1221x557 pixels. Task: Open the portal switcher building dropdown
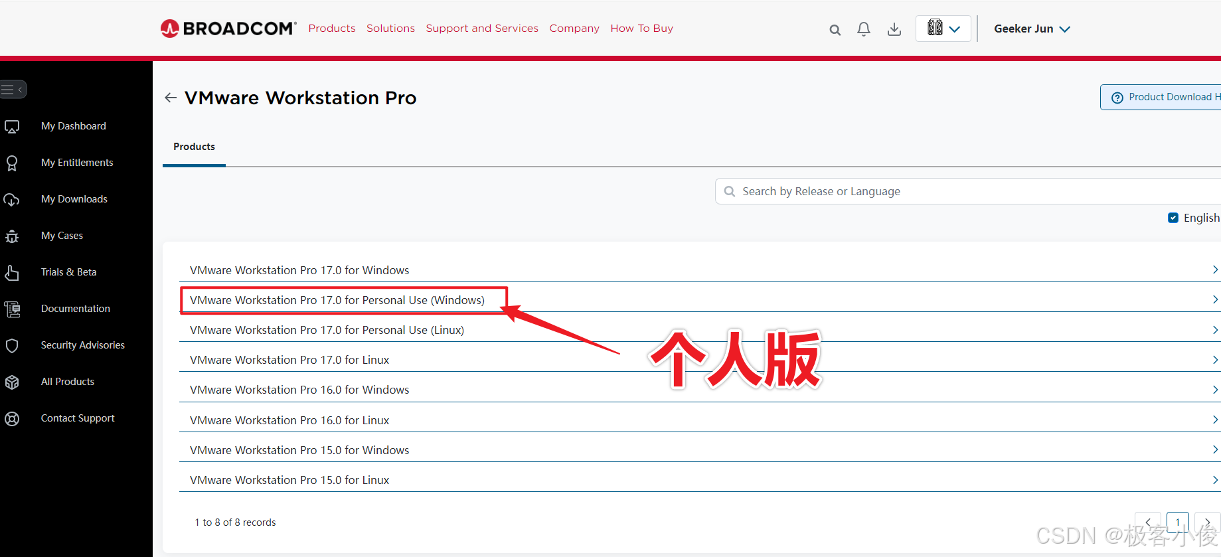(943, 29)
